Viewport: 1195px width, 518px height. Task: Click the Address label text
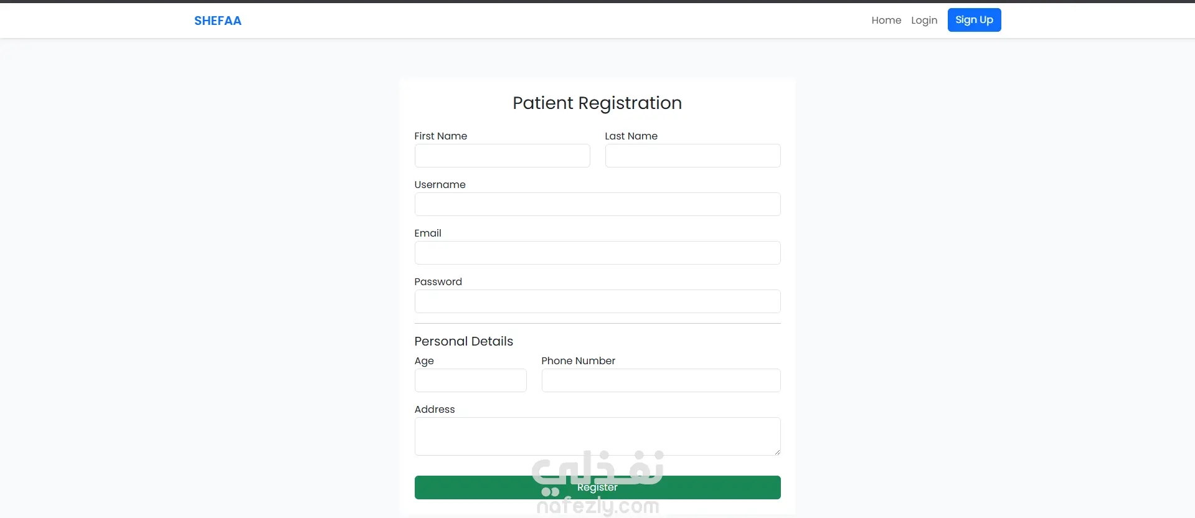[x=435, y=409]
